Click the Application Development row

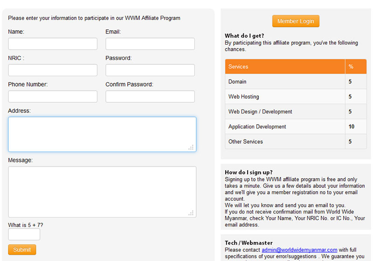[x=285, y=127]
